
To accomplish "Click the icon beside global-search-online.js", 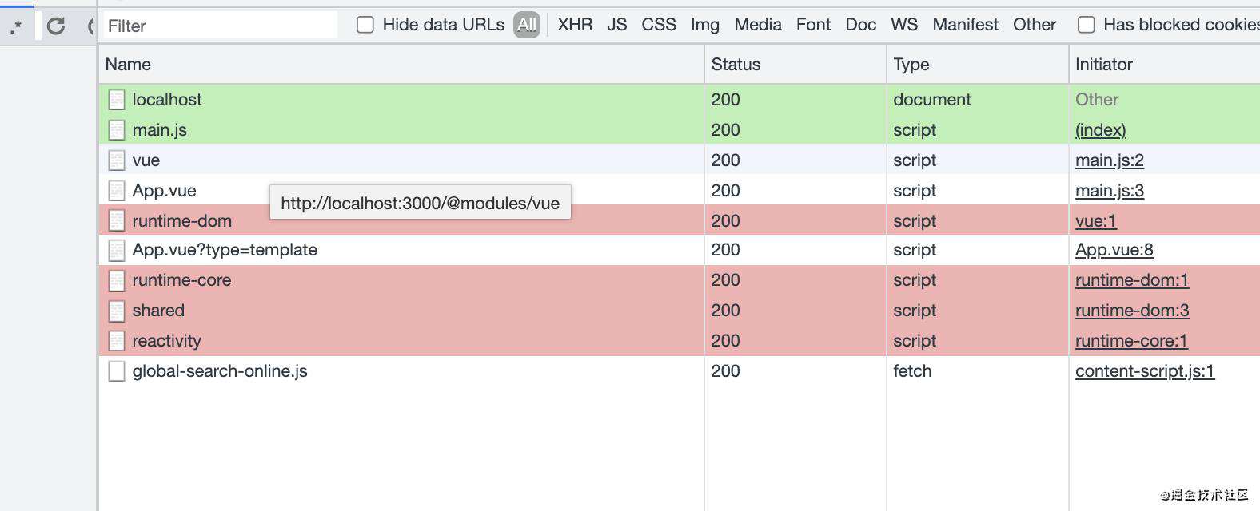I will pos(117,371).
